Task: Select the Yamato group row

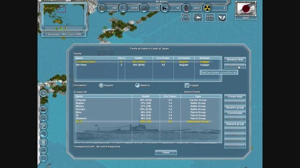Action: pyautogui.click(x=148, y=109)
